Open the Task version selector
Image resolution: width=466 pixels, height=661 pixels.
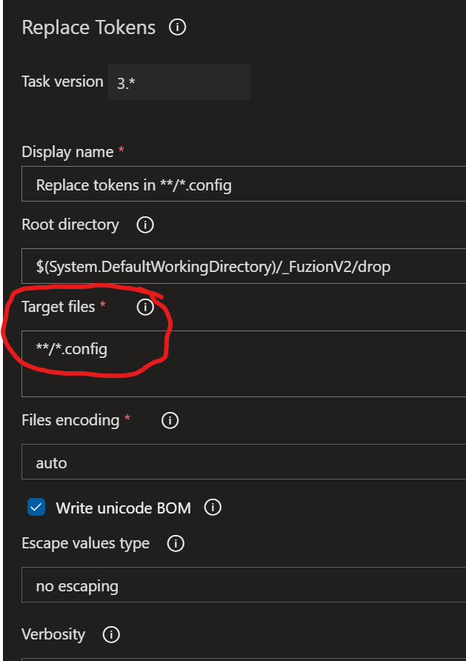tap(178, 82)
